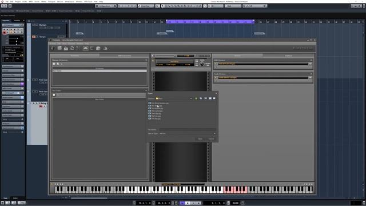Switch Open dialog to list view
The image size is (366, 206).
(210, 98)
